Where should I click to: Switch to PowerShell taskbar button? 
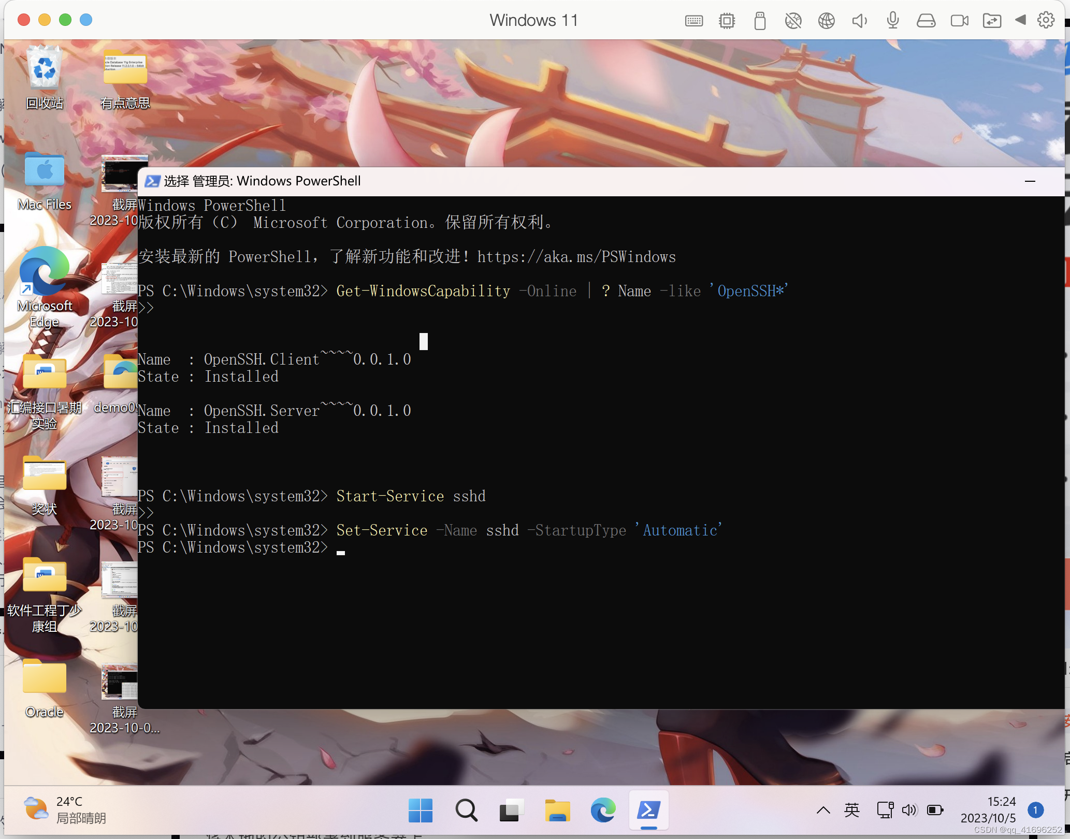(648, 811)
